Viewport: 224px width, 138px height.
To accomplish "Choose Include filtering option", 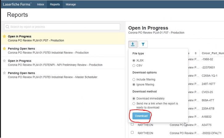I will pos(134,79).
